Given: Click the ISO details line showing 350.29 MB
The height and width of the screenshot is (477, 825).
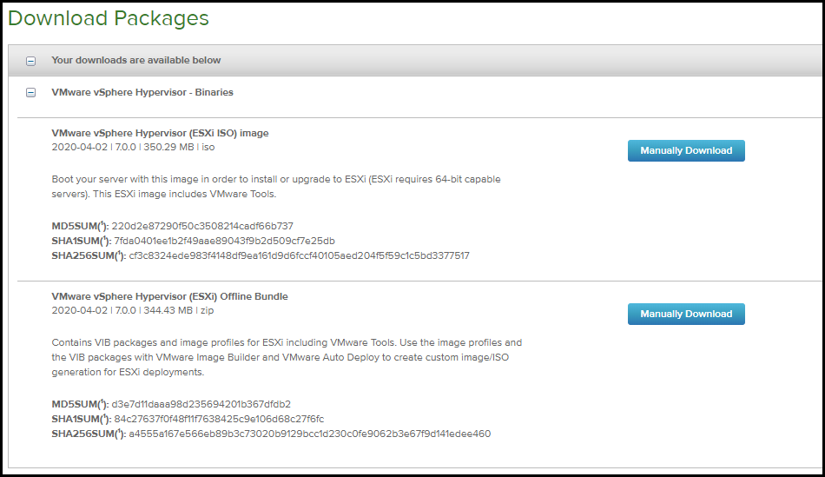Looking at the screenshot, I should (x=133, y=147).
